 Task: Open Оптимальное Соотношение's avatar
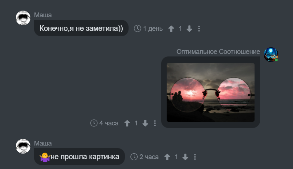click(x=271, y=54)
